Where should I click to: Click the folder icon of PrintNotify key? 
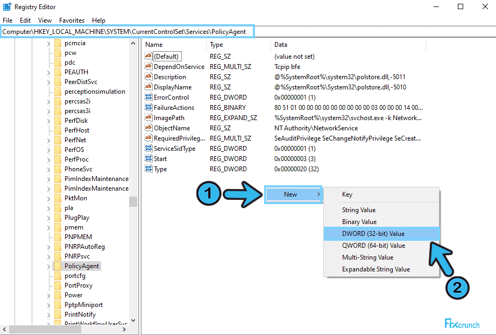(x=58, y=315)
